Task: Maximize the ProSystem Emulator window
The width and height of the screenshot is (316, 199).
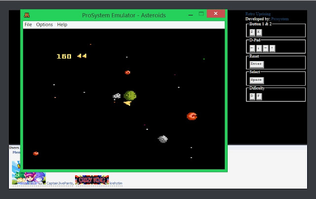Action: tap(201, 14)
